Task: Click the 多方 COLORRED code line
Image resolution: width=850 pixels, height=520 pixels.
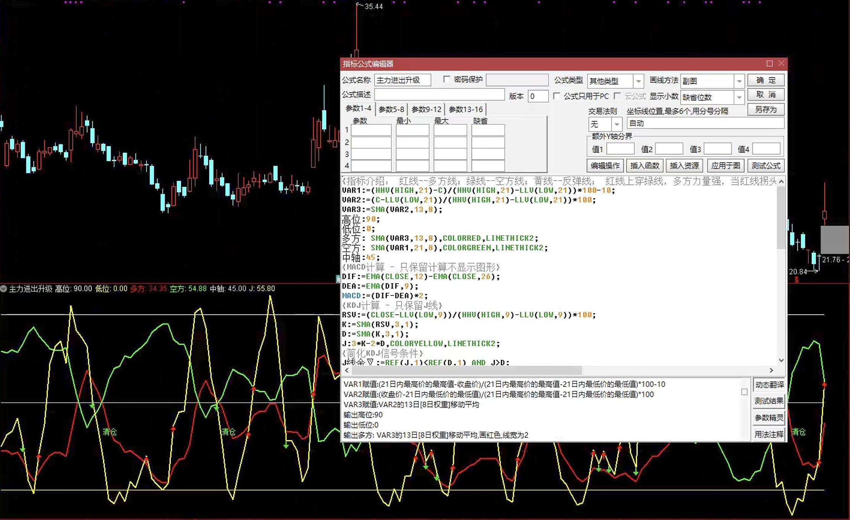Action: pyautogui.click(x=440, y=238)
